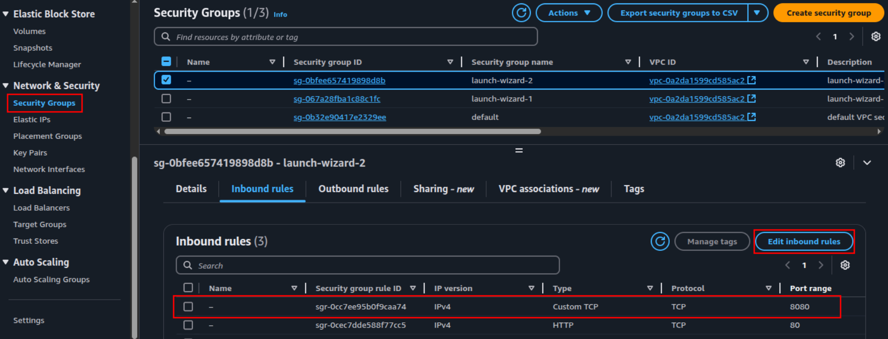Image resolution: width=888 pixels, height=339 pixels.
Task: Sort inbound rules by Protocol column
Action: 768,288
